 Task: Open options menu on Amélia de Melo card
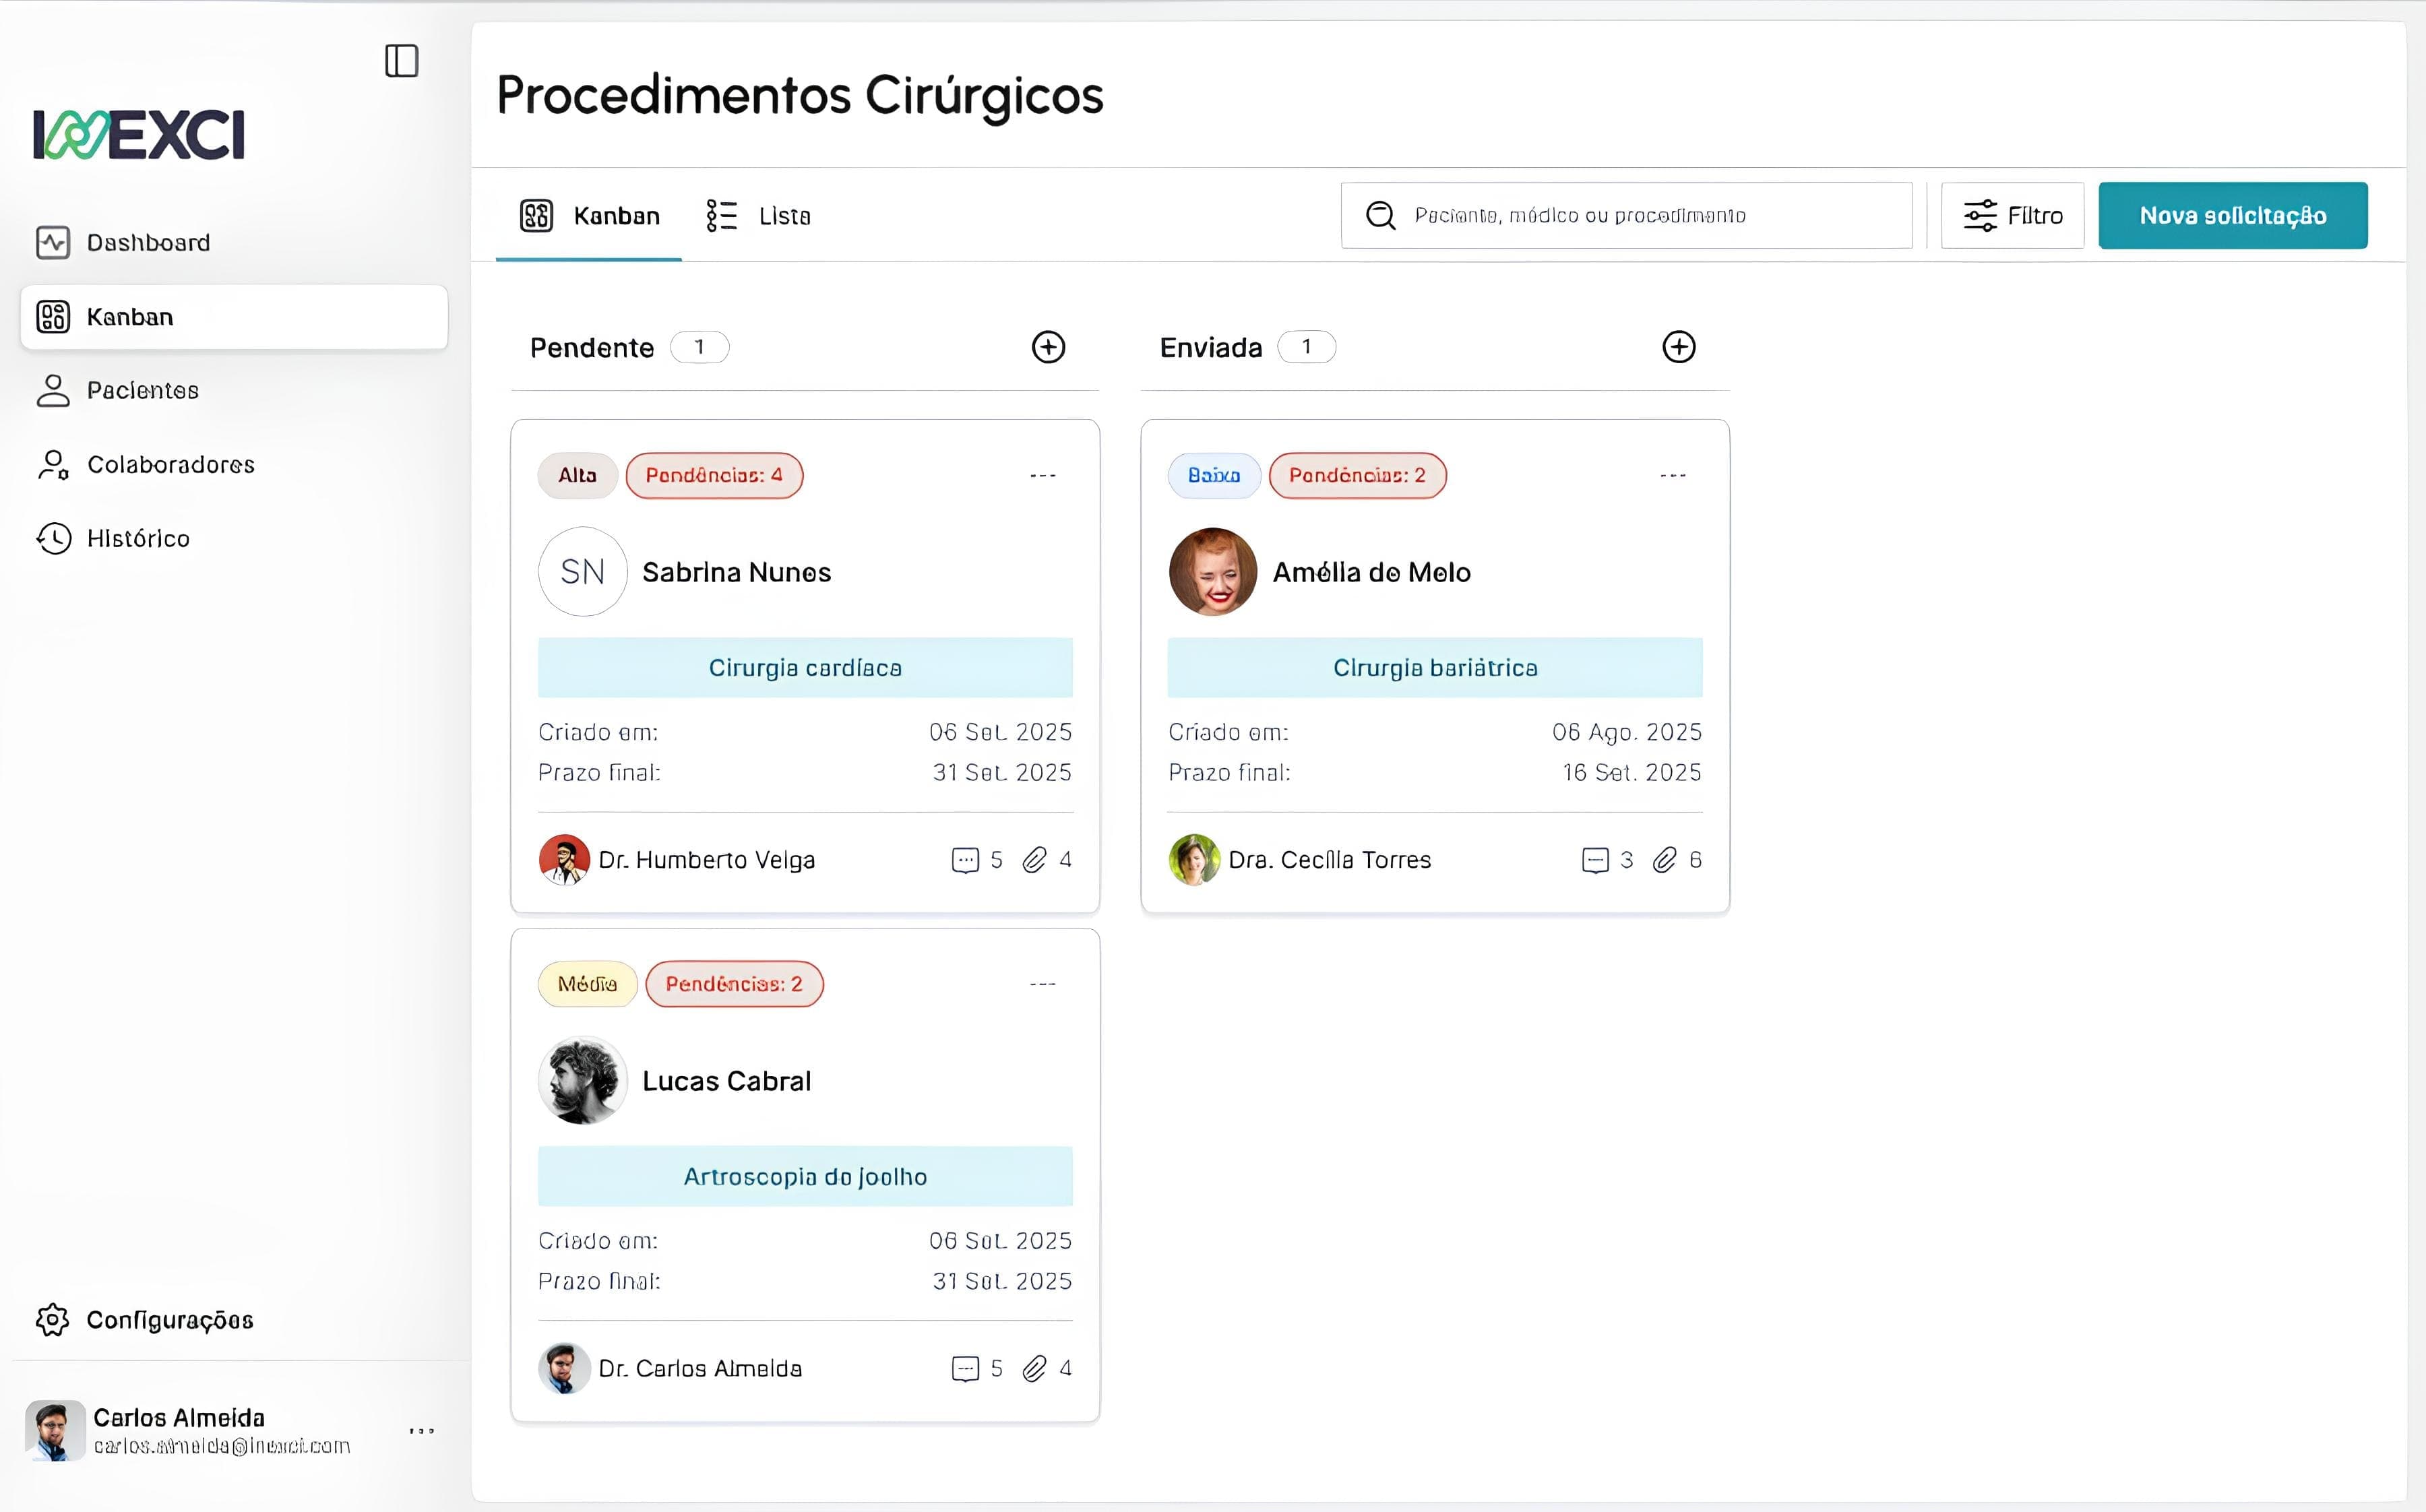[x=1673, y=476]
